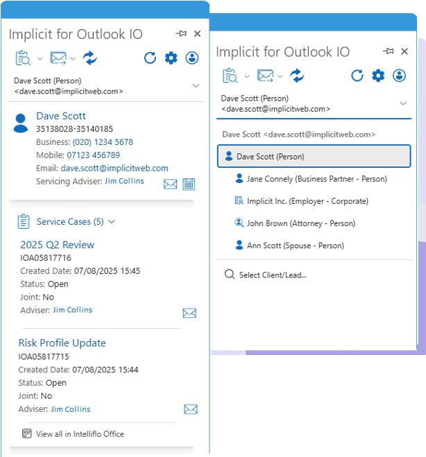Click the sync arrows icon above the relationship list
This screenshot has height=457, width=426.
(297, 76)
